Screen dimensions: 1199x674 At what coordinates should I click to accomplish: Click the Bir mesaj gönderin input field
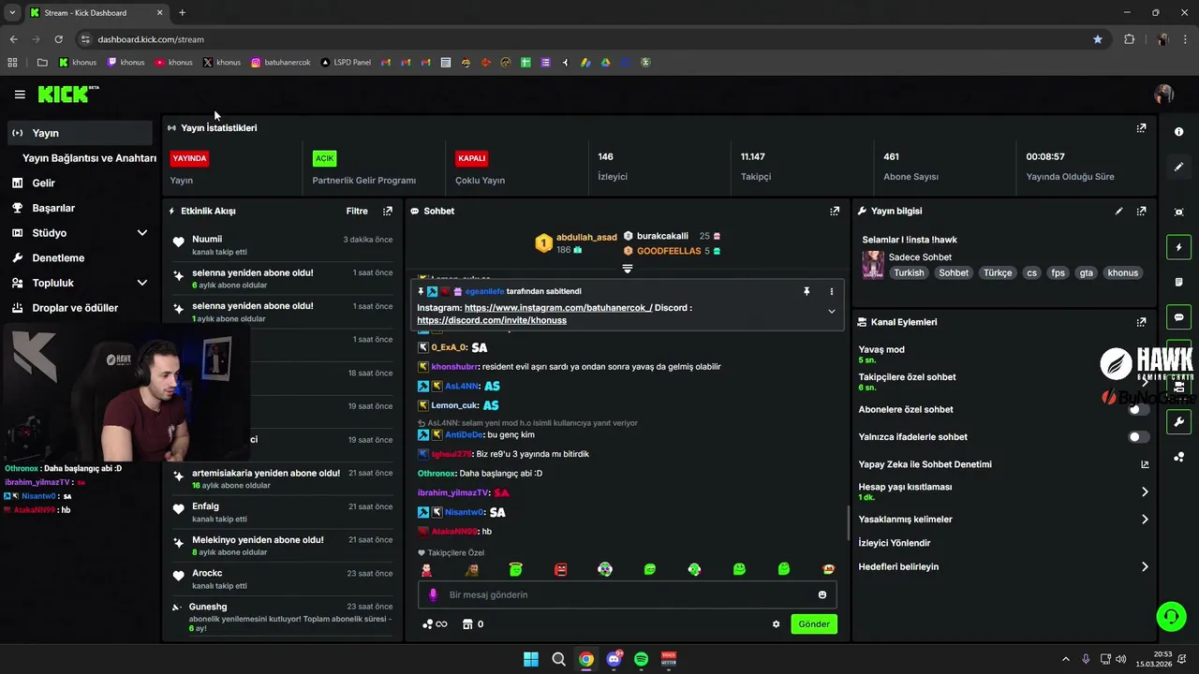click(x=627, y=594)
